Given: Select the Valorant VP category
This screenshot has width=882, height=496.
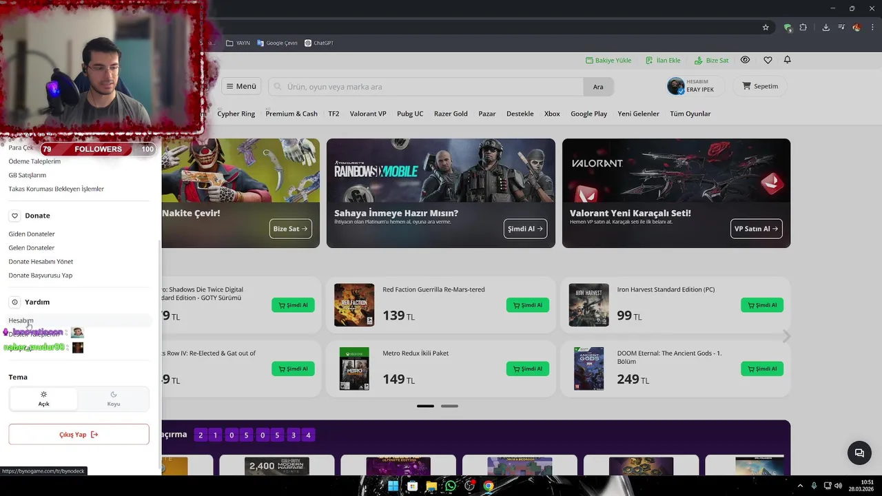Looking at the screenshot, I should [x=368, y=114].
